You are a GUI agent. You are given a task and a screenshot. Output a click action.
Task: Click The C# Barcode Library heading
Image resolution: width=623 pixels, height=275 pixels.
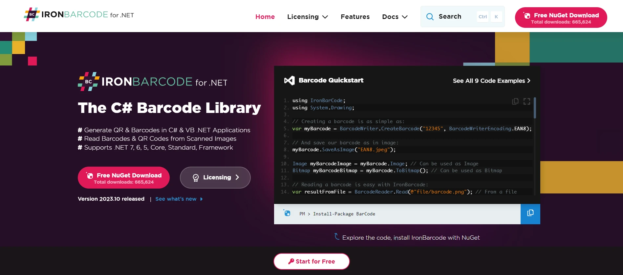169,108
